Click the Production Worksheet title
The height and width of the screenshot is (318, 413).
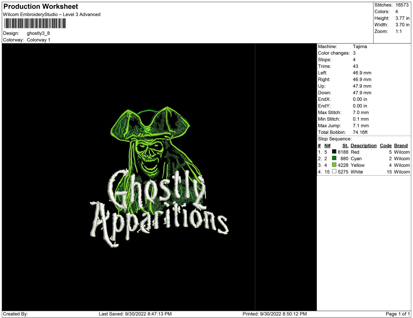(x=41, y=6)
